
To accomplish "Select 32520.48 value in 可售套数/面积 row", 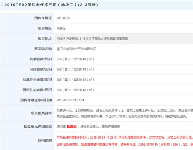I will point(80,70).
